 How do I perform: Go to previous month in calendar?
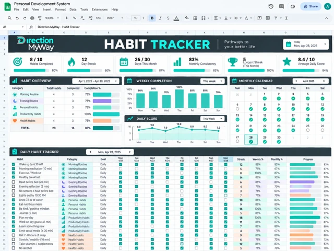pyautogui.click(x=296, y=81)
